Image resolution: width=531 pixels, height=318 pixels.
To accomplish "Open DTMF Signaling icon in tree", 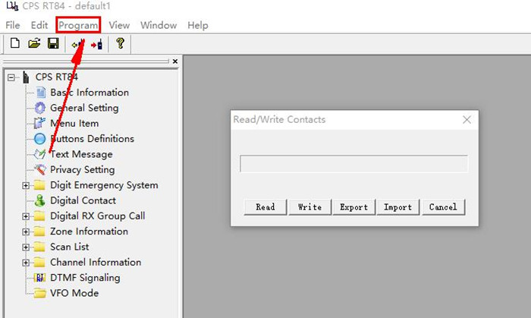I will 39,278.
